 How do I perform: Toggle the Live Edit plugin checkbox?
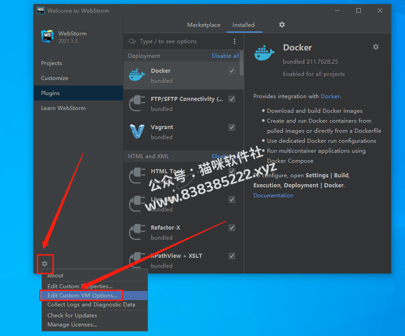[232, 200]
